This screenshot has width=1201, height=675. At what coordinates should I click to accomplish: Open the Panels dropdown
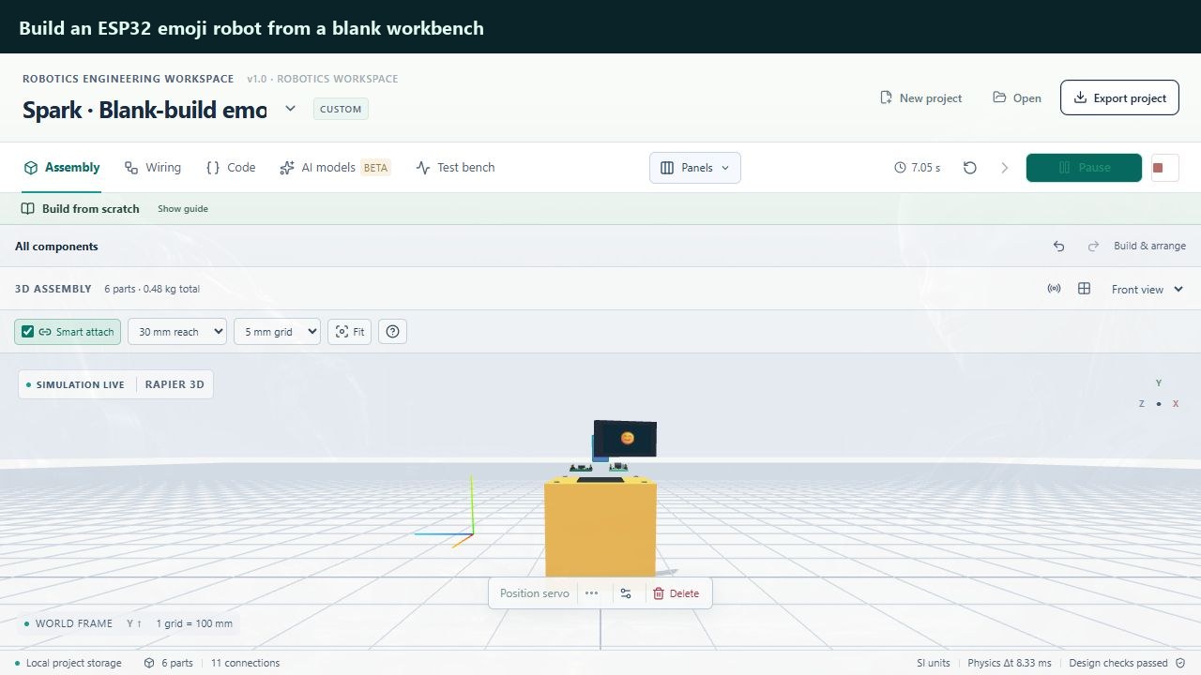(x=695, y=168)
